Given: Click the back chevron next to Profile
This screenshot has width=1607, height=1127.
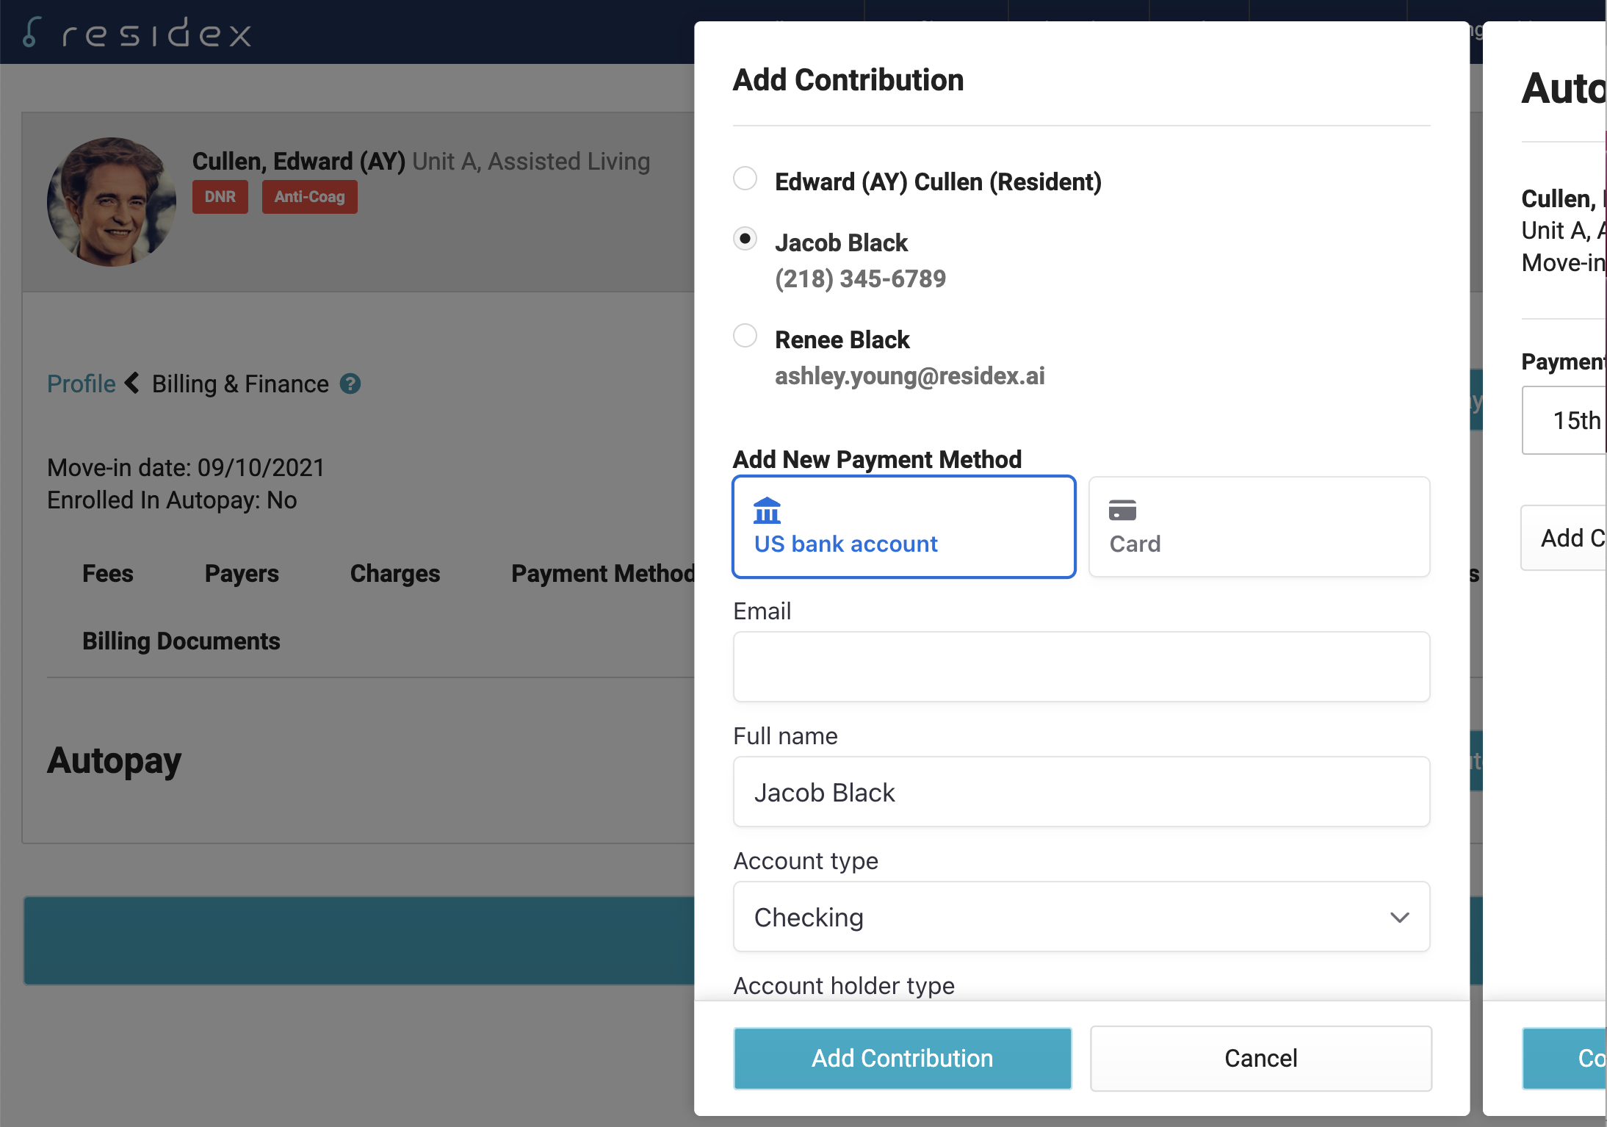Looking at the screenshot, I should [132, 383].
